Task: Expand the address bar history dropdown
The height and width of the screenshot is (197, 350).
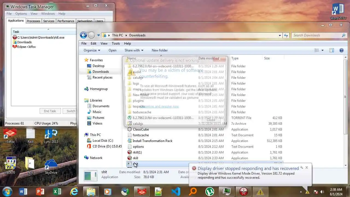Action: click(280, 35)
